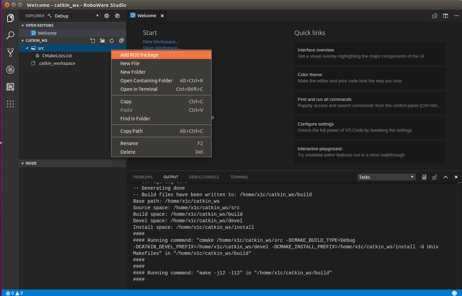The height and width of the screenshot is (296, 462).
Task: Collapse all folders icon in explorer
Action: (121, 40)
